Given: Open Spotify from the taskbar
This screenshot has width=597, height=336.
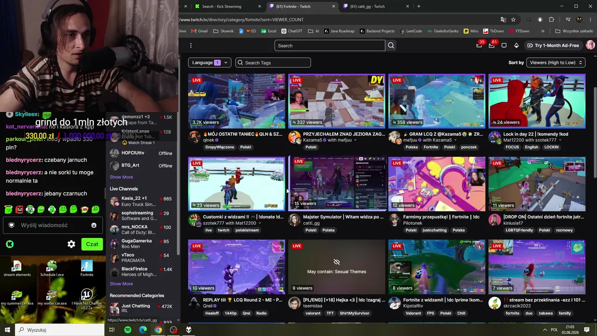Looking at the screenshot, I should [128, 330].
